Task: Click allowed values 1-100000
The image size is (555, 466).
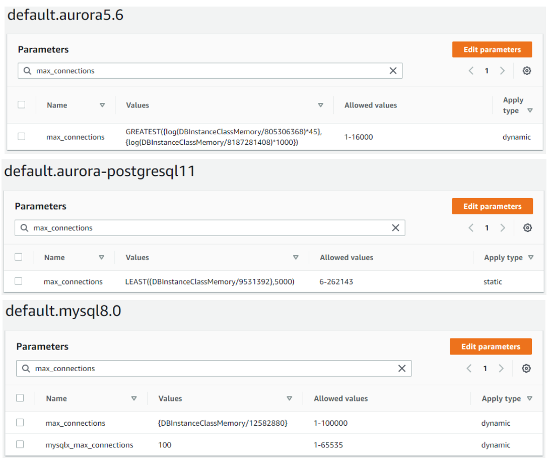Action: [x=330, y=423]
